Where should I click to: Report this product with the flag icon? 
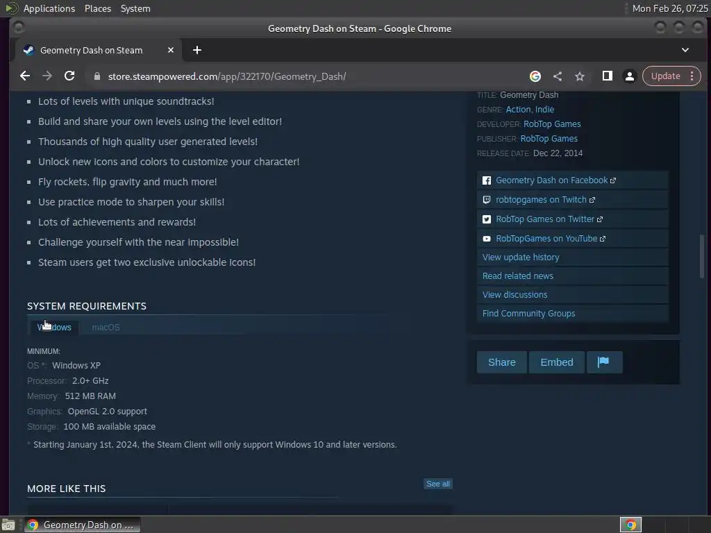point(604,362)
